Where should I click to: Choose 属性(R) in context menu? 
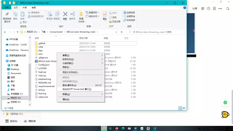[81, 99]
